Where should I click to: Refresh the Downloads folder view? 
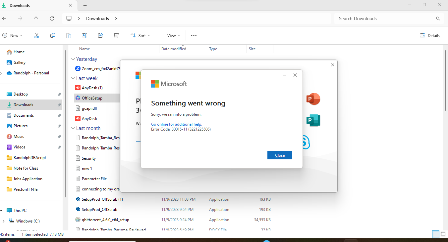tap(52, 19)
